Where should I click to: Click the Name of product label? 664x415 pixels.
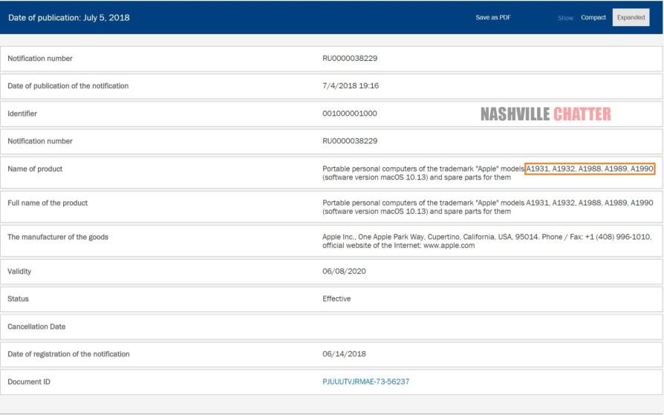(x=35, y=169)
